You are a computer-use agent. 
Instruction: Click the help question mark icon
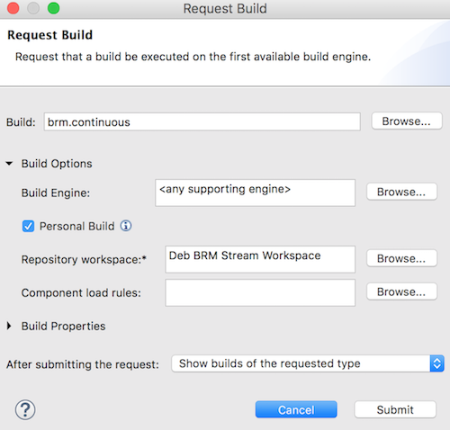point(25,409)
